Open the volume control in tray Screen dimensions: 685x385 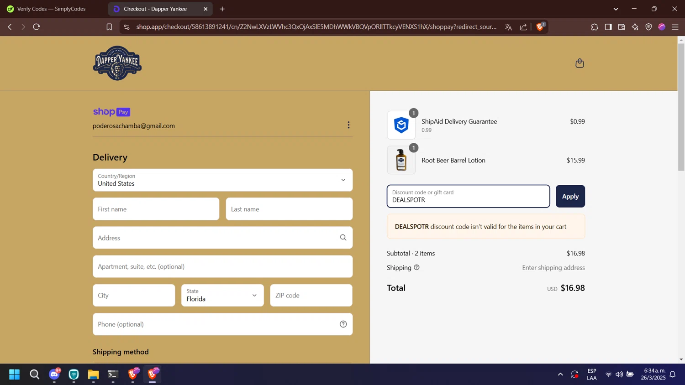coord(619,375)
